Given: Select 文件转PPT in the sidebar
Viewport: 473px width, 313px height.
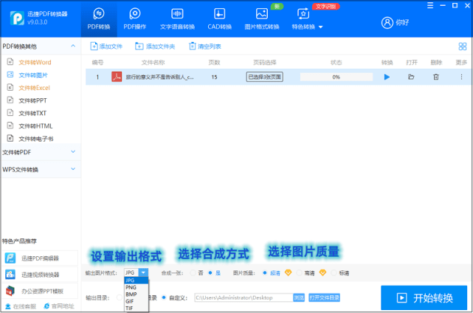Looking at the screenshot, I should (32, 100).
